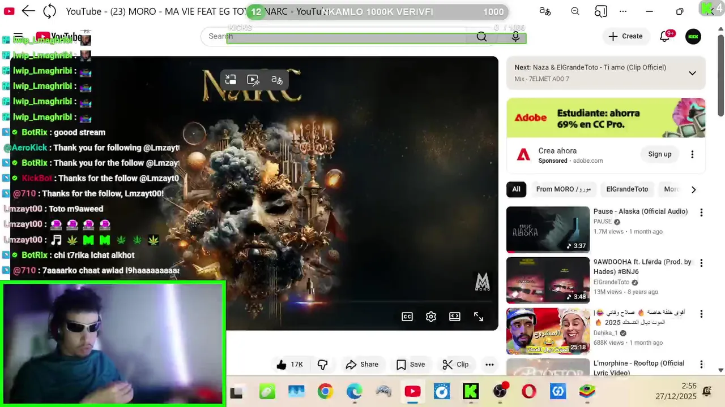
Task: Toggle theater mode on the player
Action: [455, 317]
